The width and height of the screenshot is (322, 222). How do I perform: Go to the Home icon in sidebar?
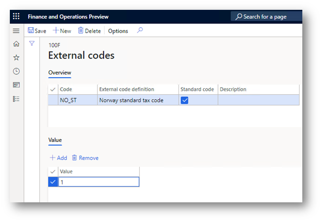tap(16, 44)
